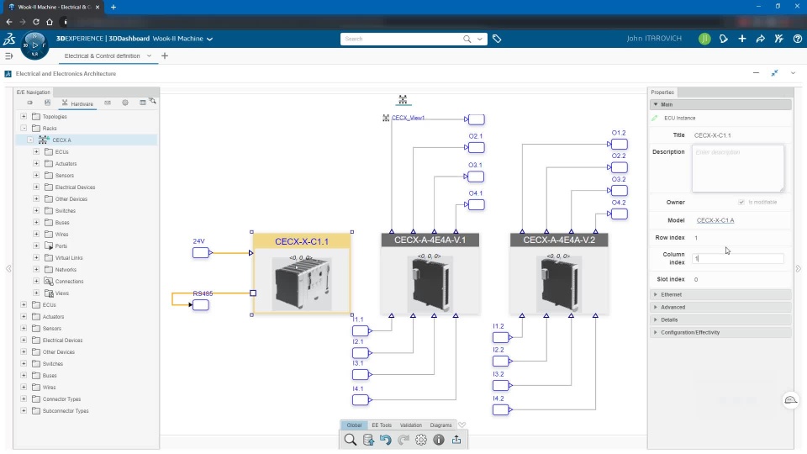Select the CECX-X-C1.1 controller block
Image resolution: width=807 pixels, height=454 pixels.
302,273
